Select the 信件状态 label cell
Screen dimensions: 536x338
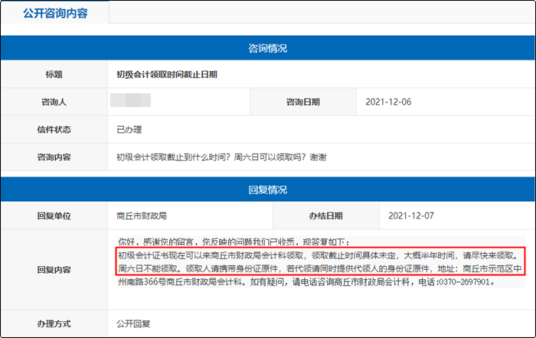click(x=54, y=129)
